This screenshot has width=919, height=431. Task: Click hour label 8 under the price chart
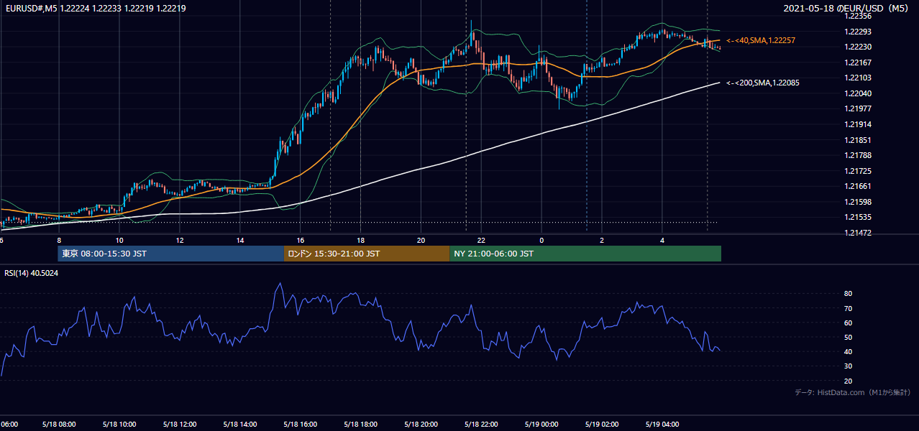[59, 241]
